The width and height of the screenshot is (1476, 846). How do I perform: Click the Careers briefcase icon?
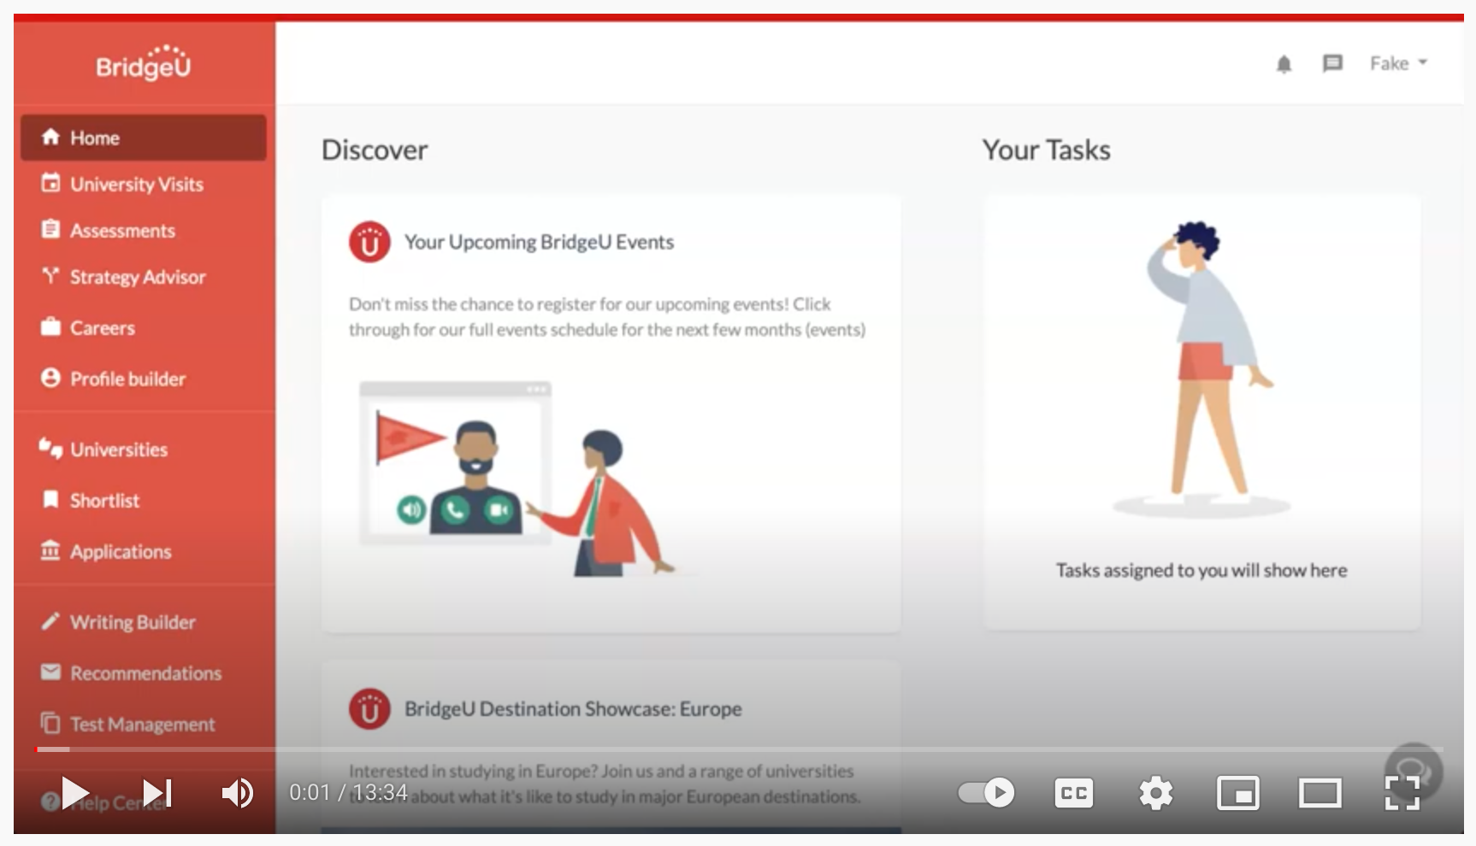[50, 326]
